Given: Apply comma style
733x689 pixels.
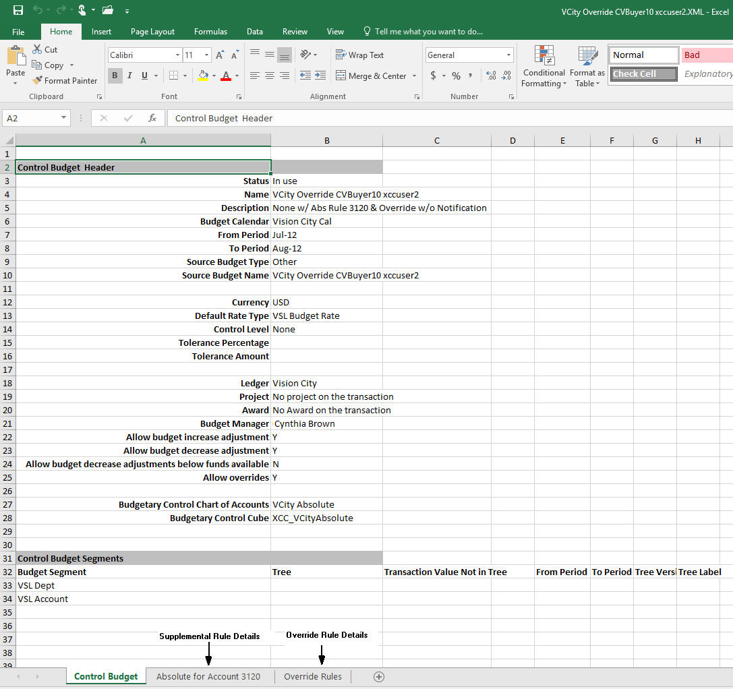Looking at the screenshot, I should click(470, 76).
